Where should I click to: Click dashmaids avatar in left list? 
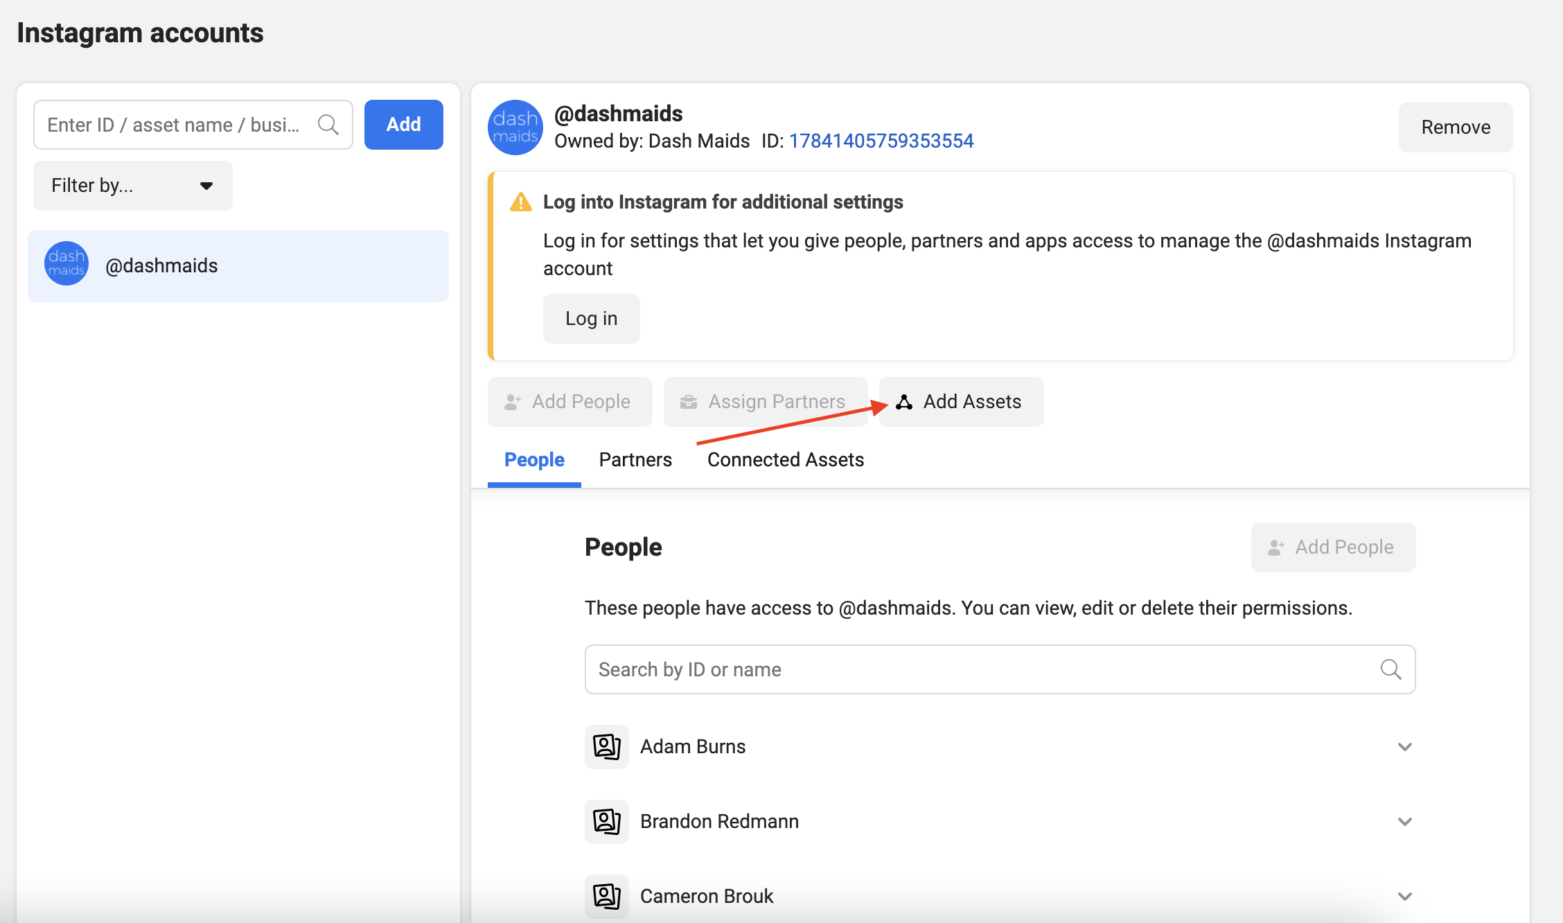(x=67, y=265)
